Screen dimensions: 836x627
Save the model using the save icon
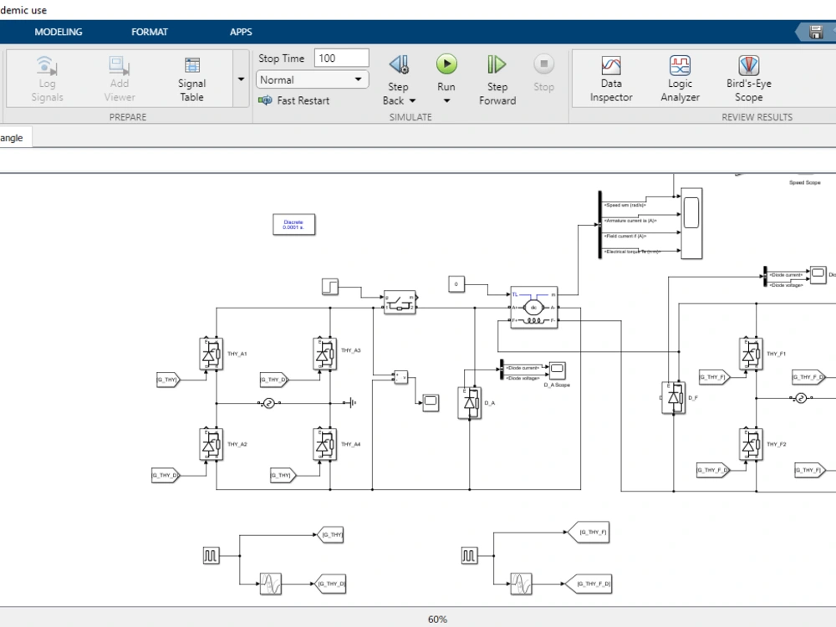[816, 31]
